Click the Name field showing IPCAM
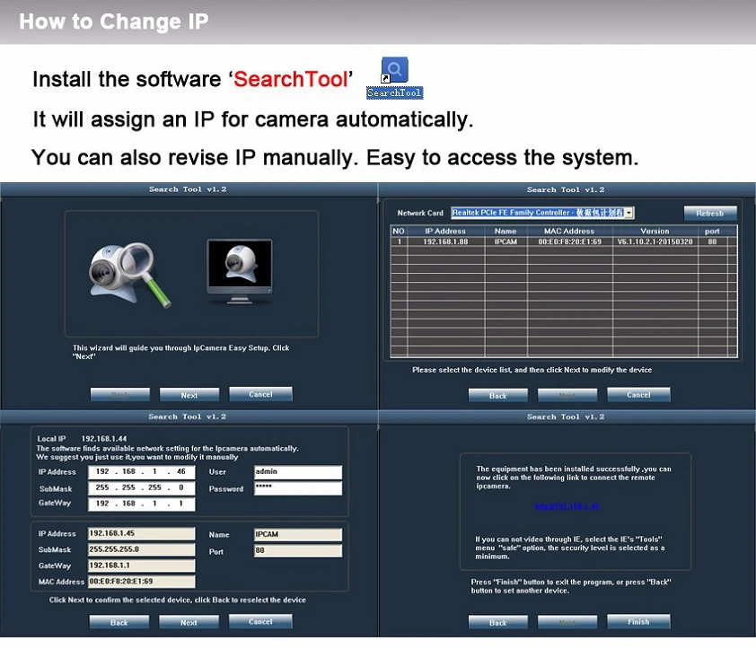The width and height of the screenshot is (756, 649). coord(298,534)
